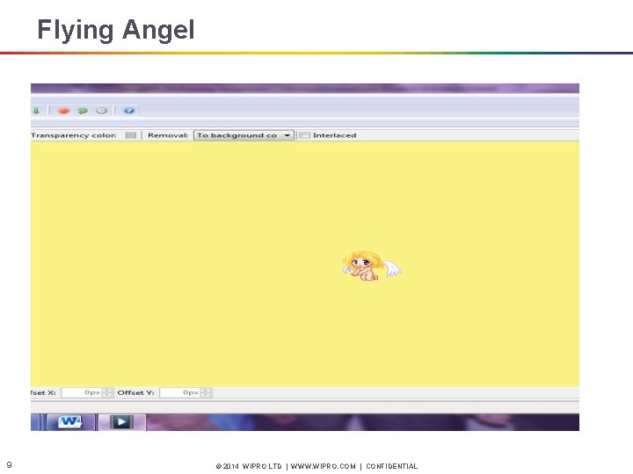Click the 'Removal:' label

click(168, 135)
